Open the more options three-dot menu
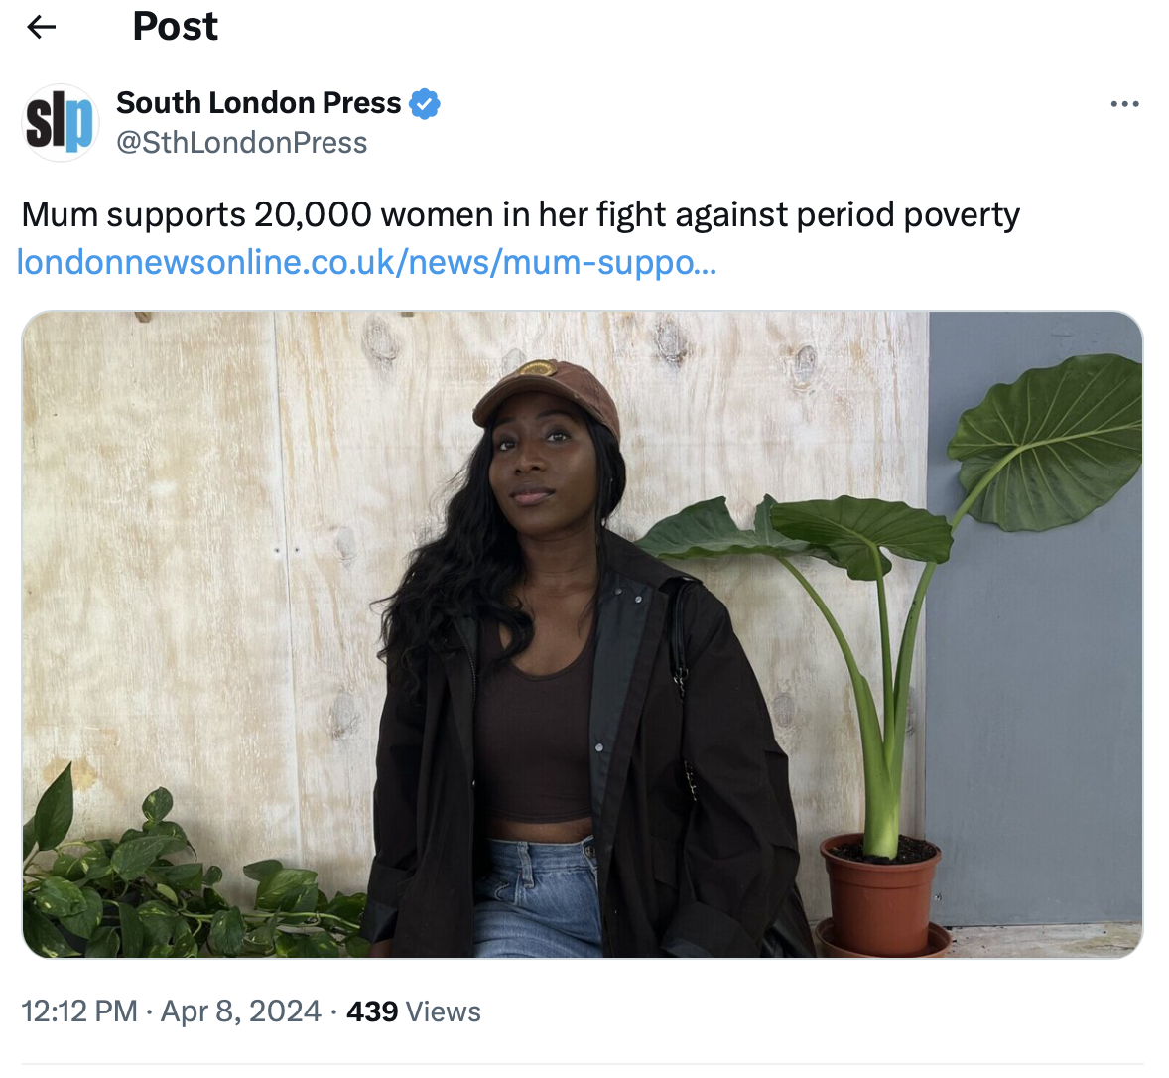Screen dimensions: 1169x1078 tap(1124, 104)
